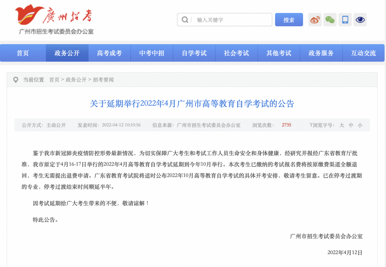Click the location pin icon
Viewport: 386px width, 267px height.
15,80
